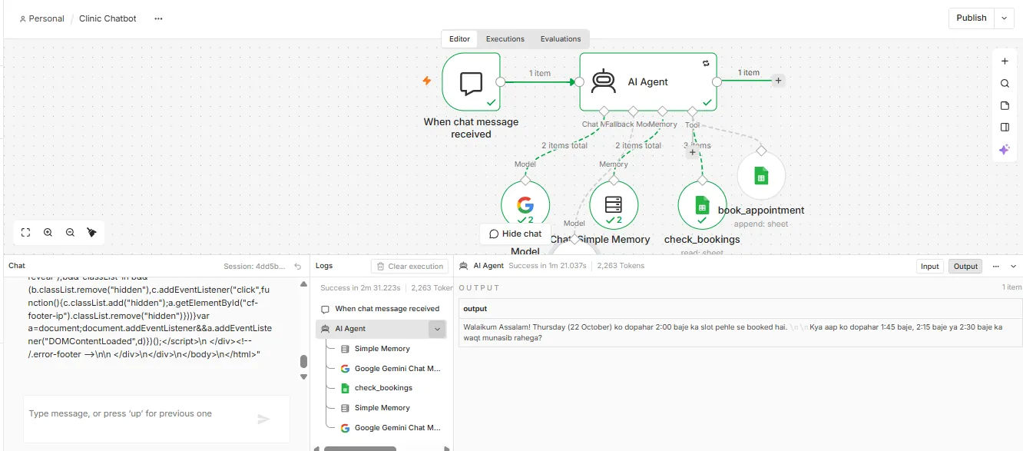Zoom out on the canvas
This screenshot has height=451, width=1023.
(70, 232)
